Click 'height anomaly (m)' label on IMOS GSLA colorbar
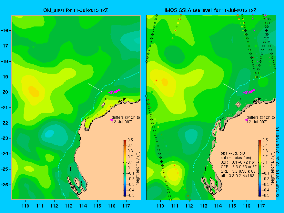The width and height of the screenshot is (284, 213). pos(273,168)
